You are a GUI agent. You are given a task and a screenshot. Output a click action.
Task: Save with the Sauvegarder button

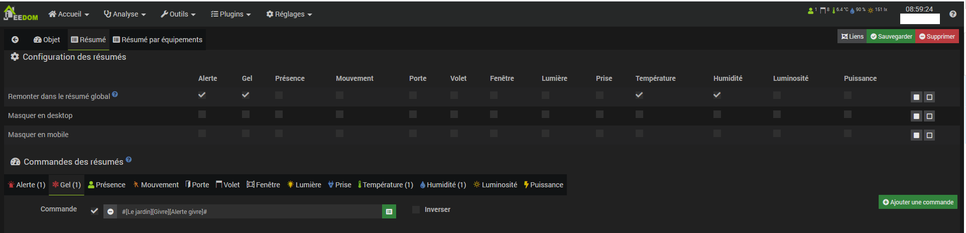coord(891,36)
